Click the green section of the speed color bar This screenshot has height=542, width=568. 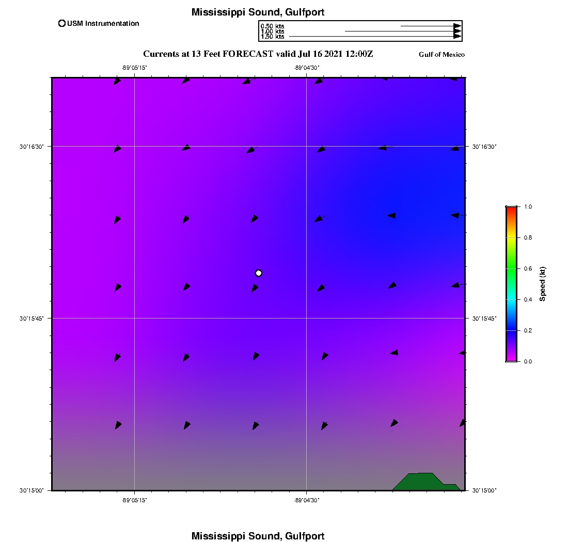[x=511, y=268]
